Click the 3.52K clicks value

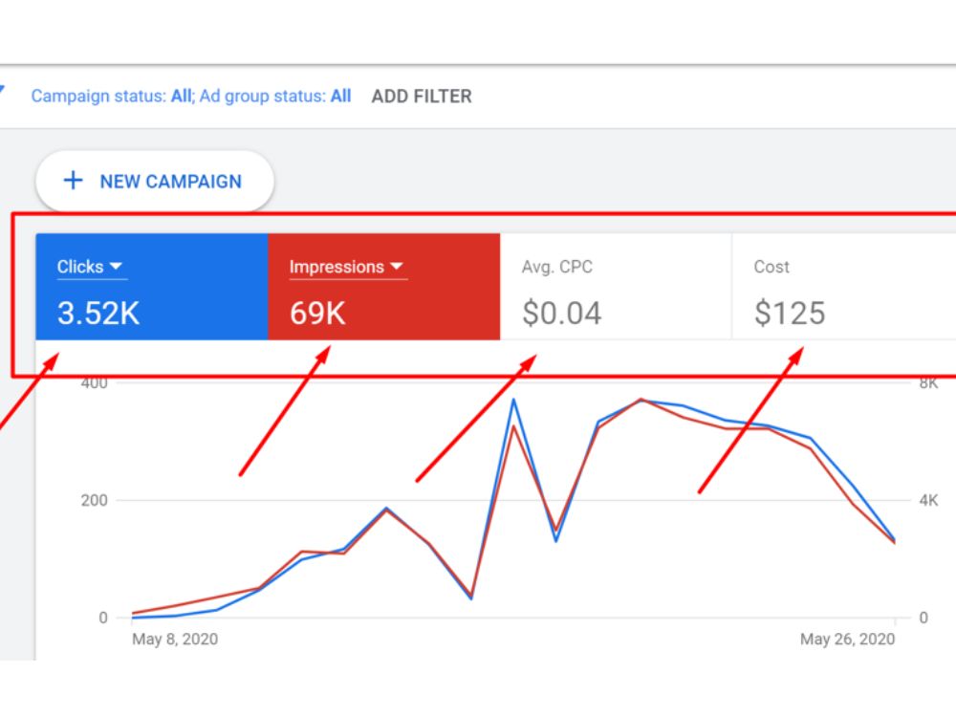(x=98, y=314)
